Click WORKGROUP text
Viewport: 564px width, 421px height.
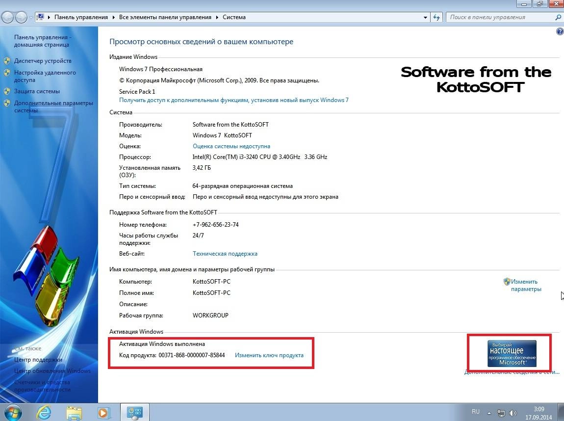coord(210,315)
